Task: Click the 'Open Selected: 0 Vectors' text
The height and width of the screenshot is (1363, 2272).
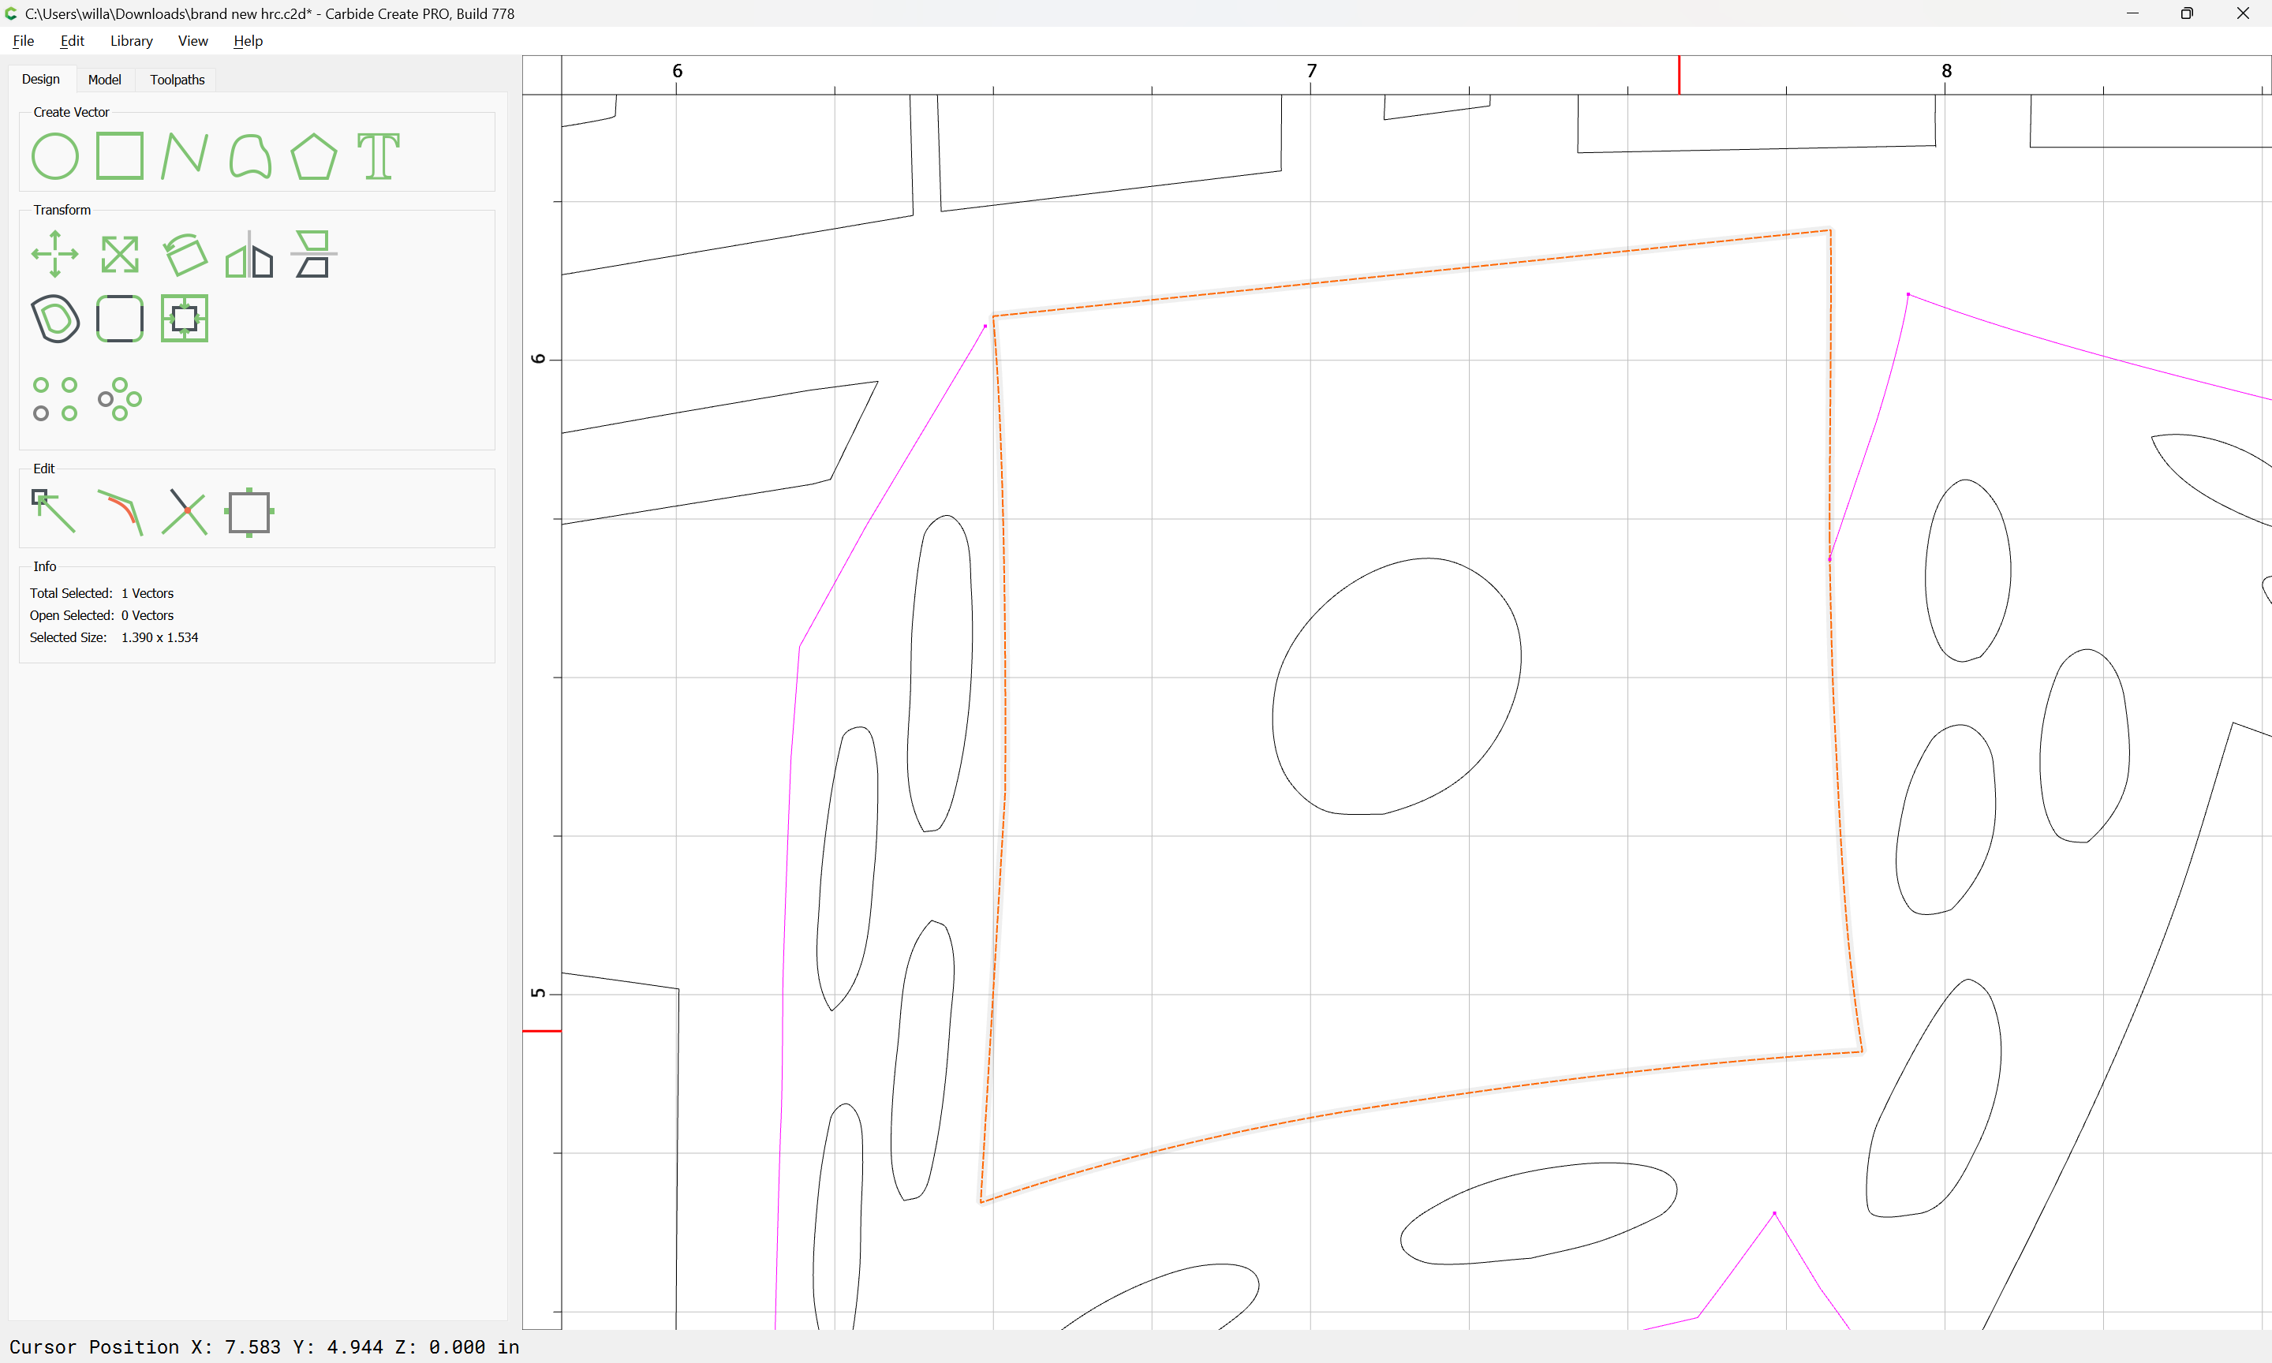Action: tap(102, 615)
